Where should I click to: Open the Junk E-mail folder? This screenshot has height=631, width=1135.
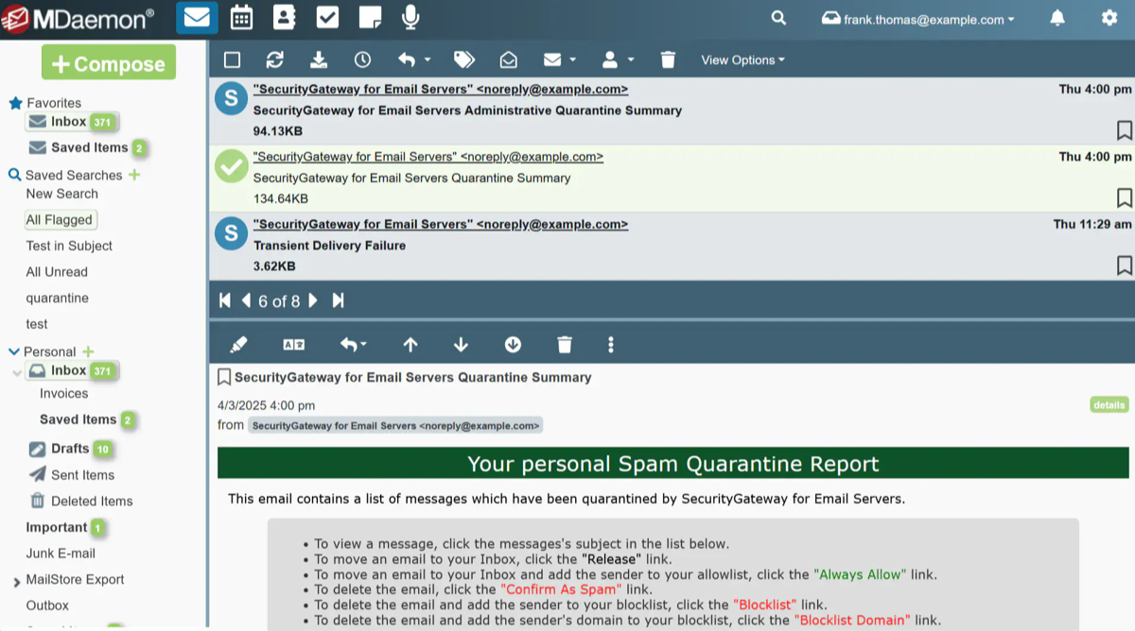pos(61,554)
